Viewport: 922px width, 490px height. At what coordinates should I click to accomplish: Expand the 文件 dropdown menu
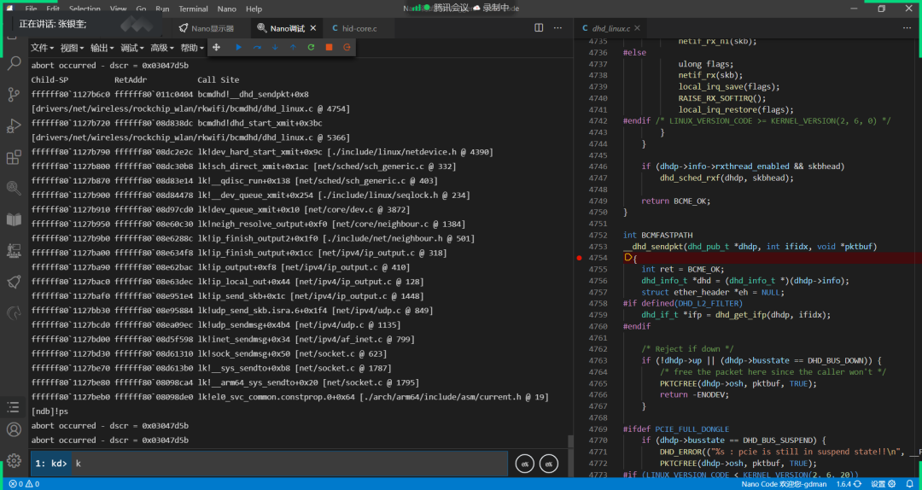click(43, 48)
